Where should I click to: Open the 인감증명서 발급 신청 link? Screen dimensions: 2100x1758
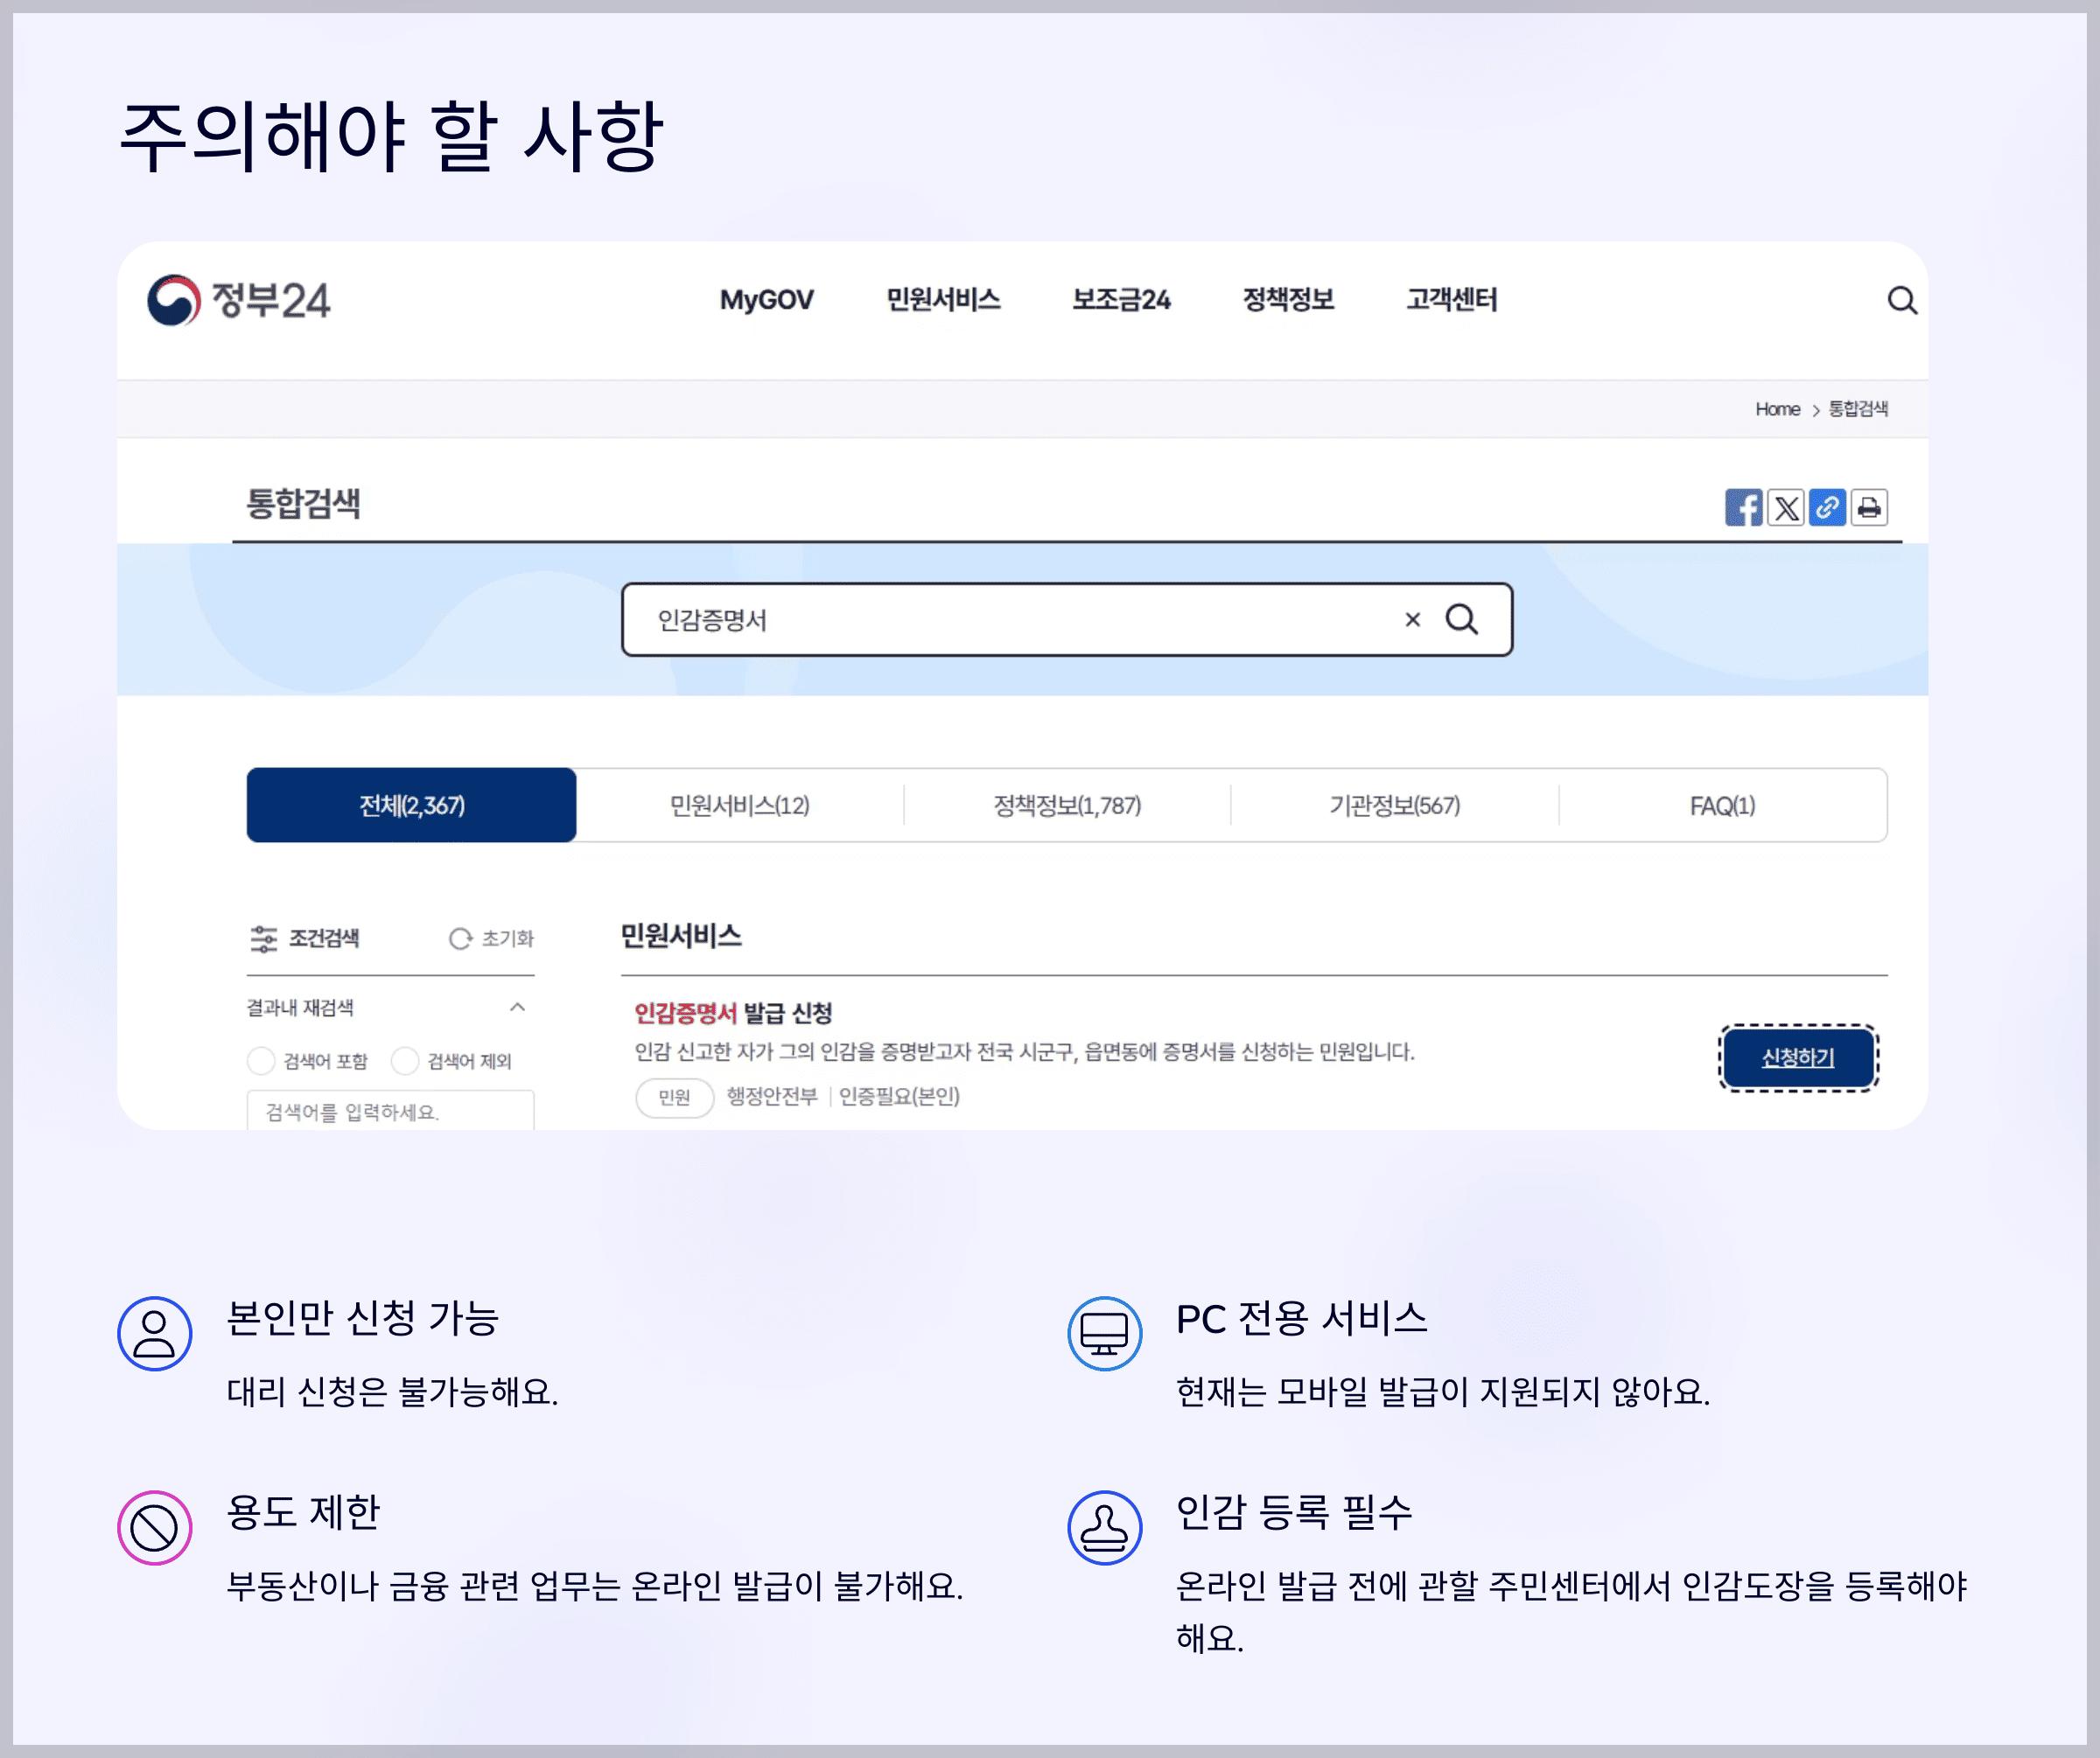pos(733,1014)
